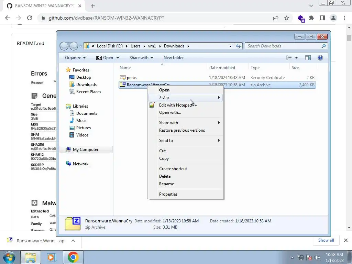352x264 pixels.
Task: Reload the GitHub page
Action: [x=30, y=18]
